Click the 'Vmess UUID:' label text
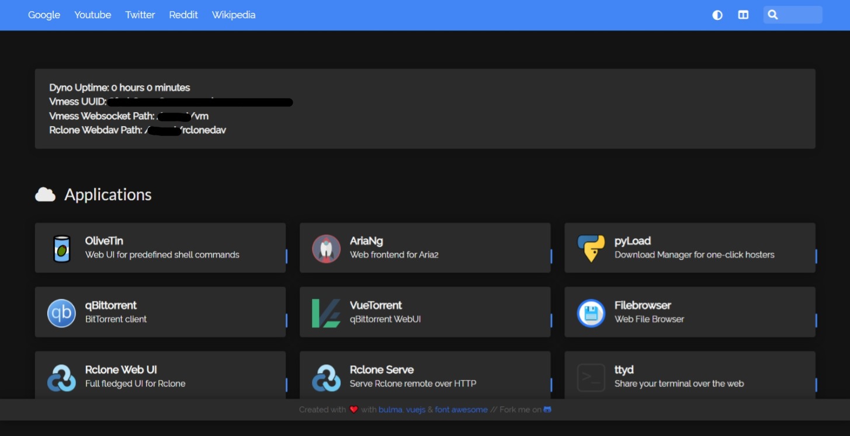 point(78,102)
